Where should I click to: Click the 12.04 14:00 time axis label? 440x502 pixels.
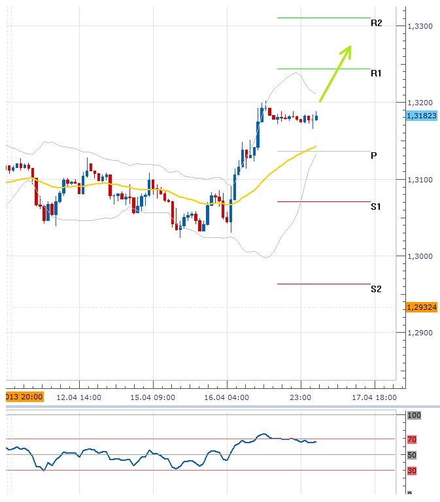tap(78, 397)
